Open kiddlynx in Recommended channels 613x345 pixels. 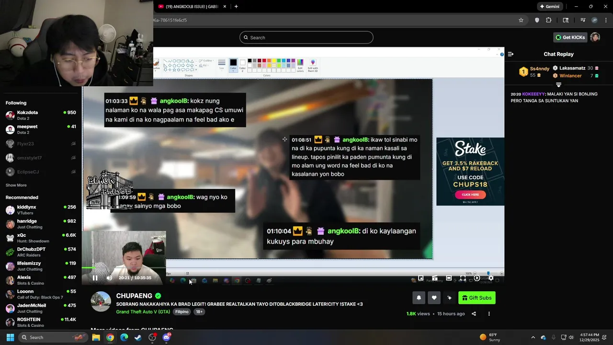[x=41, y=210]
